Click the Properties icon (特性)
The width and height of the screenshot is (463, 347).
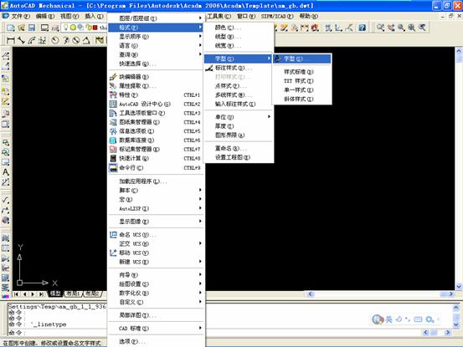point(113,95)
